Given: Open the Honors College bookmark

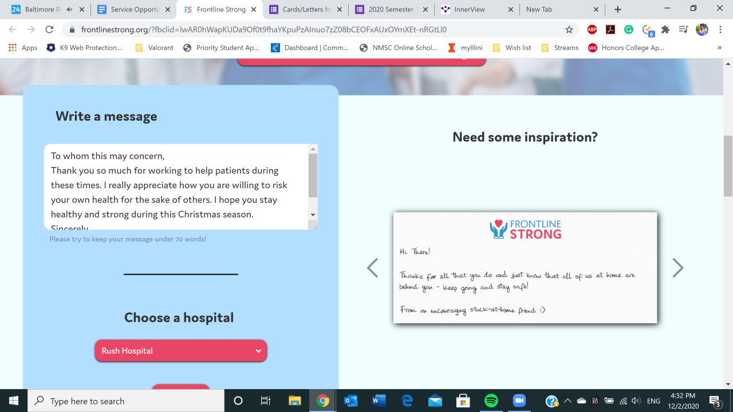Looking at the screenshot, I should [x=626, y=48].
